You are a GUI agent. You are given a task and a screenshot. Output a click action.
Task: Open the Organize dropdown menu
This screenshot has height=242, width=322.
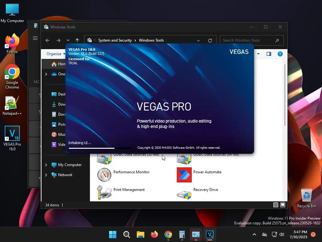(56, 54)
